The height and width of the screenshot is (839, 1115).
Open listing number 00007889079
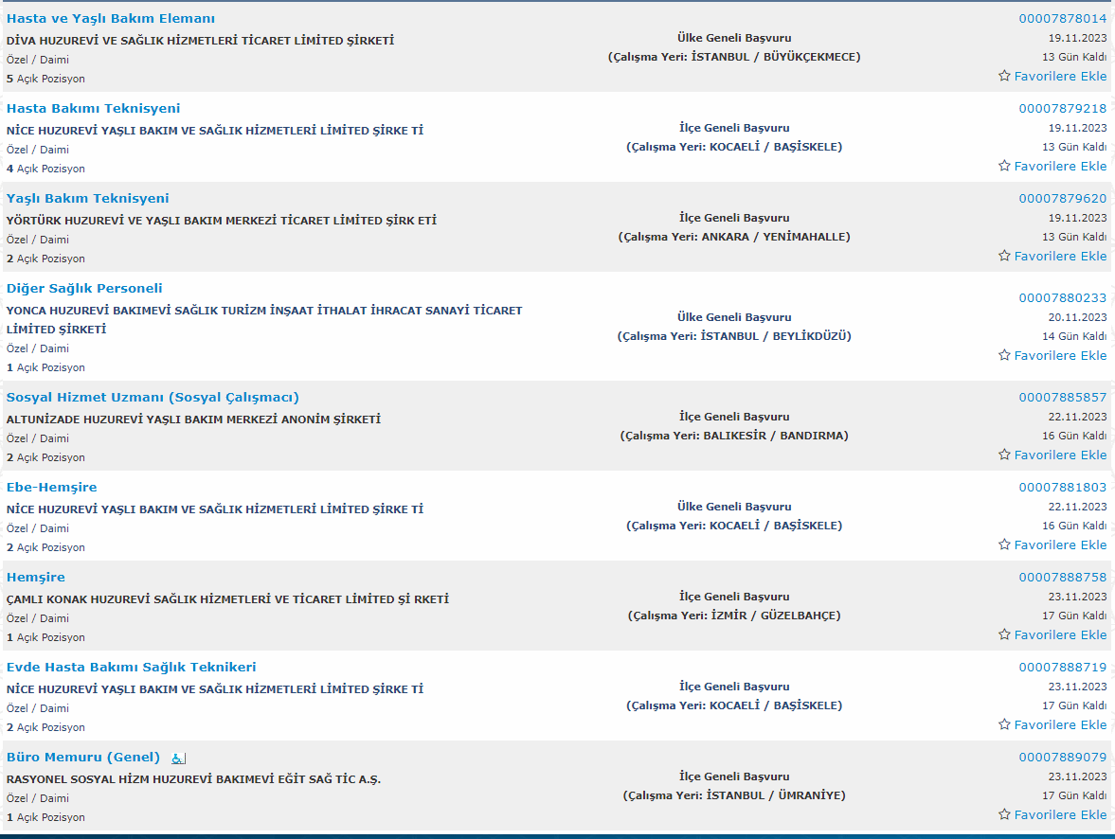tap(1062, 758)
